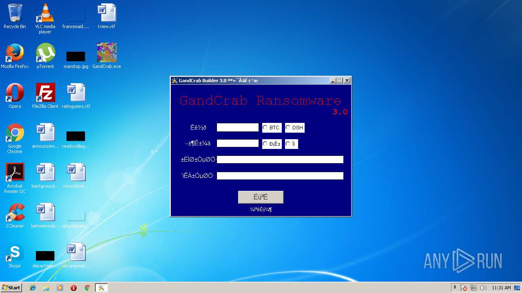This screenshot has height=293, width=522.
Task: Open Chrome from the taskbar
Action: click(87, 288)
